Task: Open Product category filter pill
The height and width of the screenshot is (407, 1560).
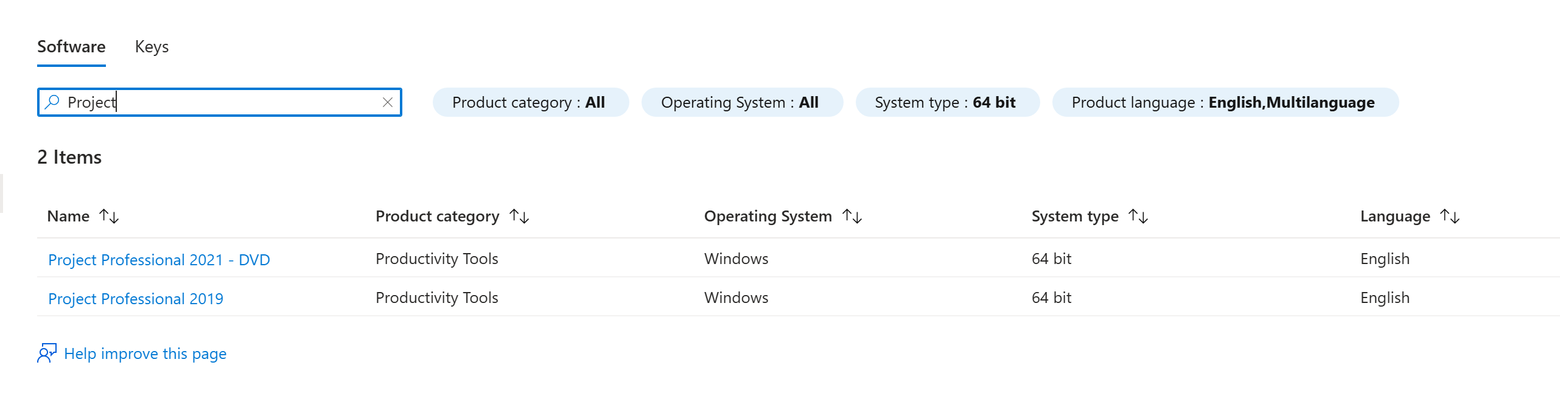Action: pyautogui.click(x=530, y=102)
